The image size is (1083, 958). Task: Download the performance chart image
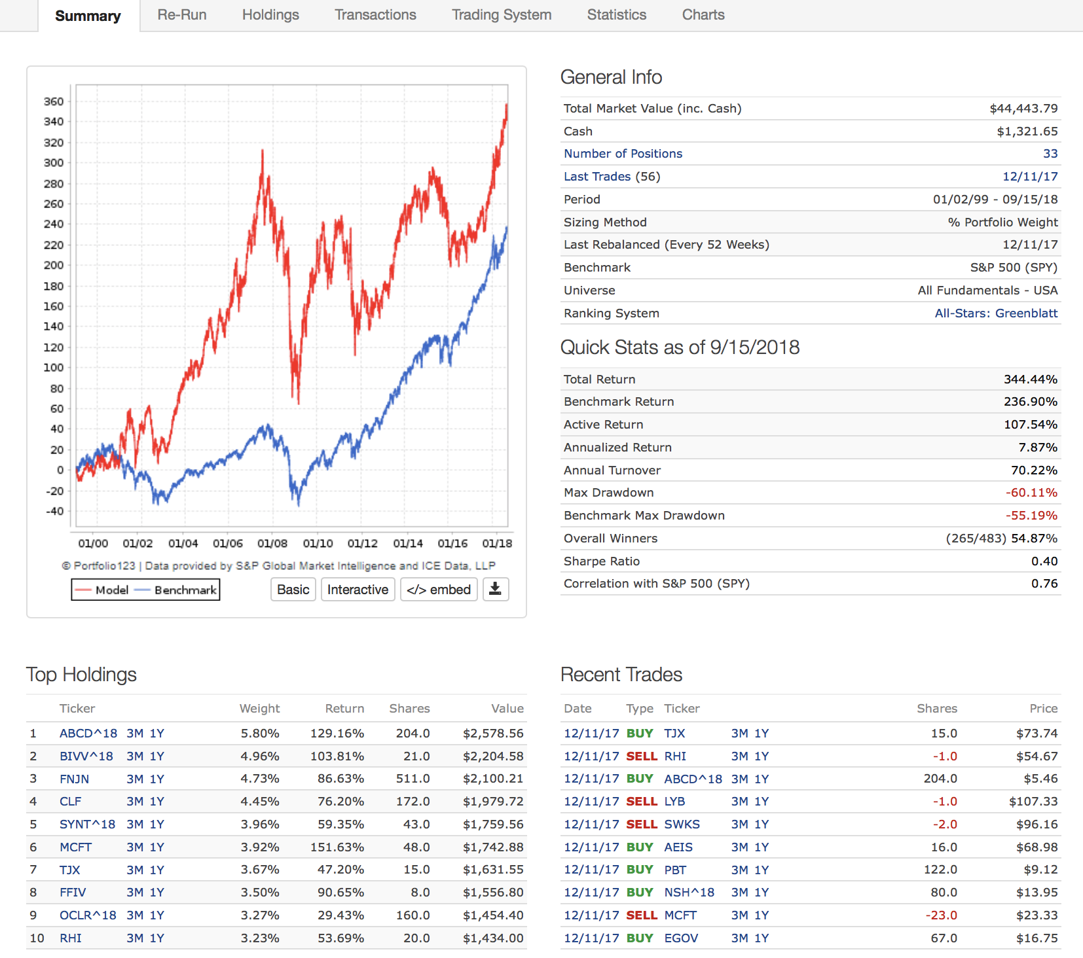[496, 589]
